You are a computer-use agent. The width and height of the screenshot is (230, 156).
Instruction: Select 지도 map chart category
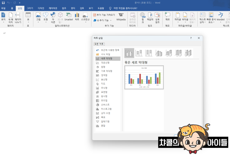tap(108, 84)
